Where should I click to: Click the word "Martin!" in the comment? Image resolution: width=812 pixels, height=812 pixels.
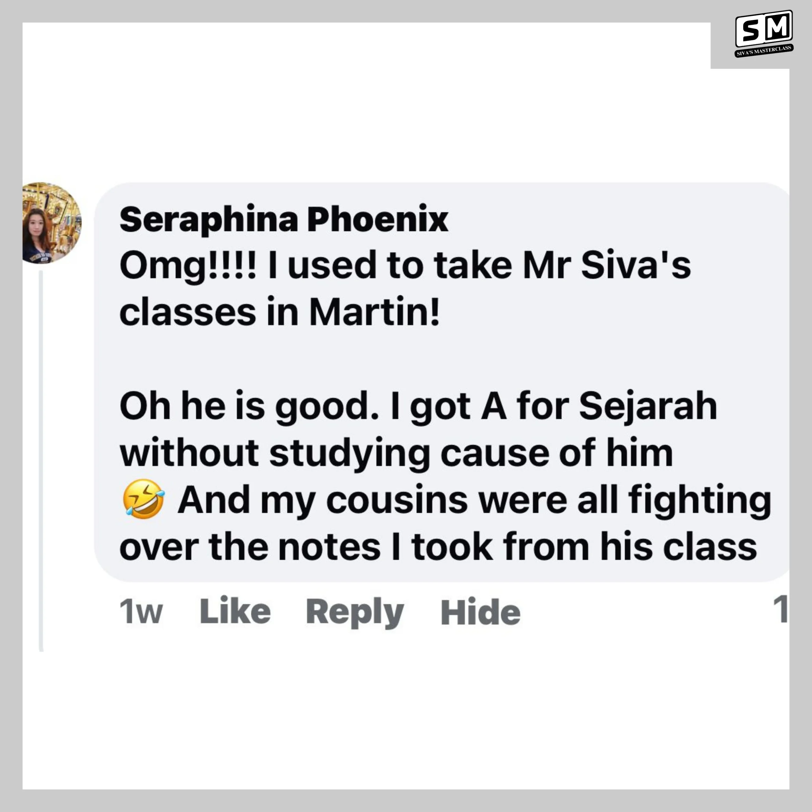coord(374,312)
